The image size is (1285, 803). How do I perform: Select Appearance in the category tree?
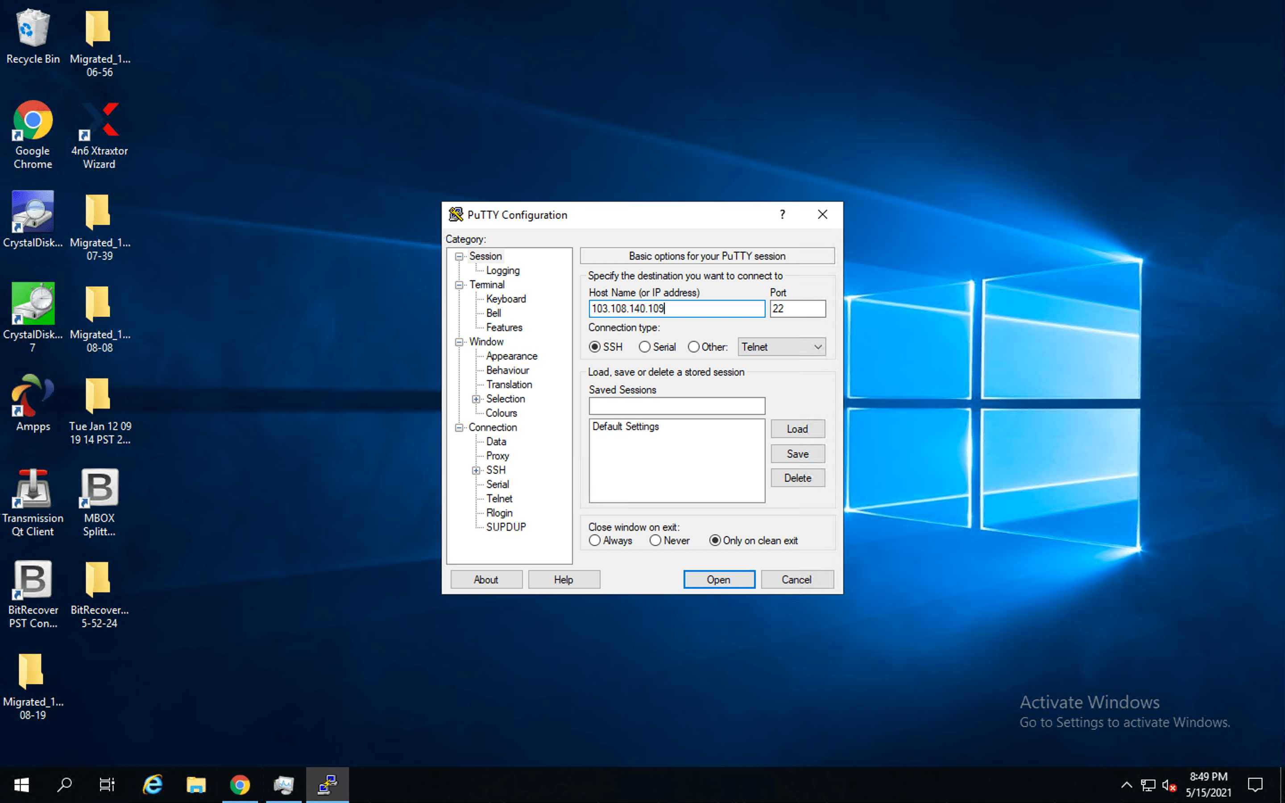pos(511,356)
